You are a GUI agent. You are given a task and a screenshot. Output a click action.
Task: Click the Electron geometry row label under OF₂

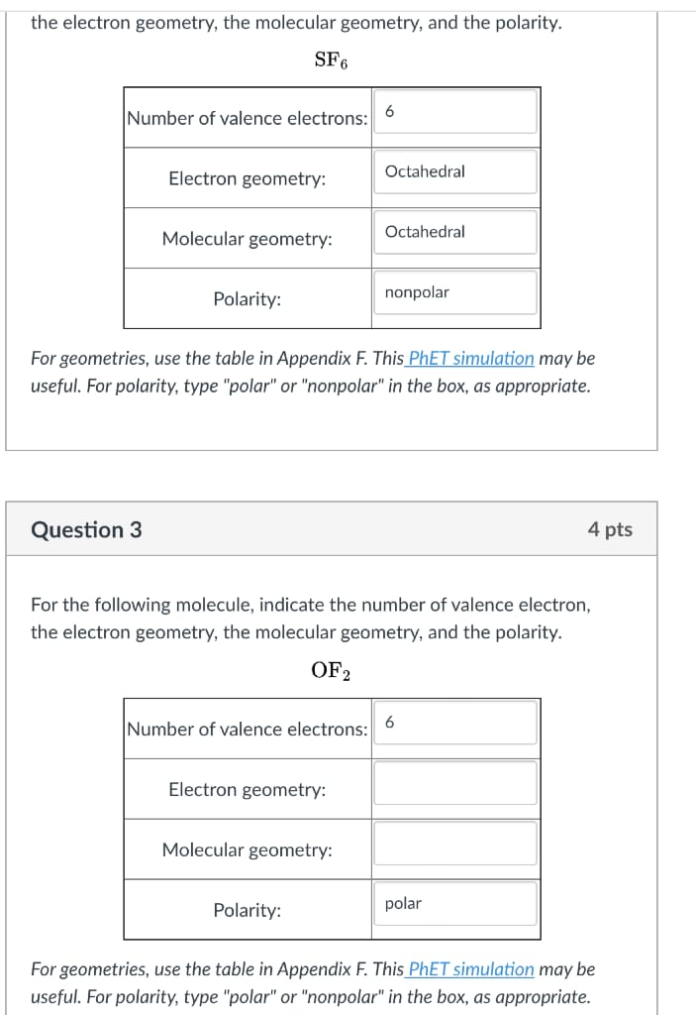tap(246, 789)
